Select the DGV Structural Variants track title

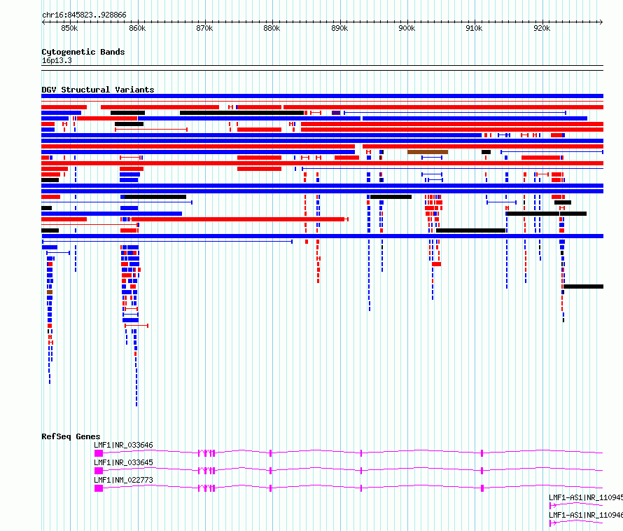(98, 90)
